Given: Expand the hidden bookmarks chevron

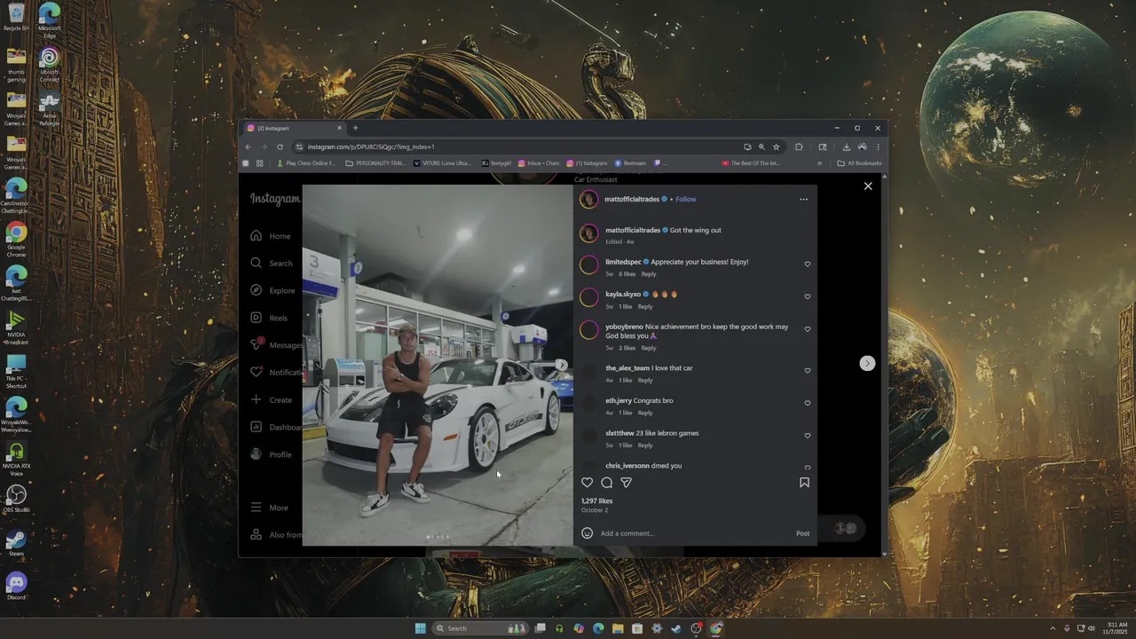Looking at the screenshot, I should [x=819, y=163].
